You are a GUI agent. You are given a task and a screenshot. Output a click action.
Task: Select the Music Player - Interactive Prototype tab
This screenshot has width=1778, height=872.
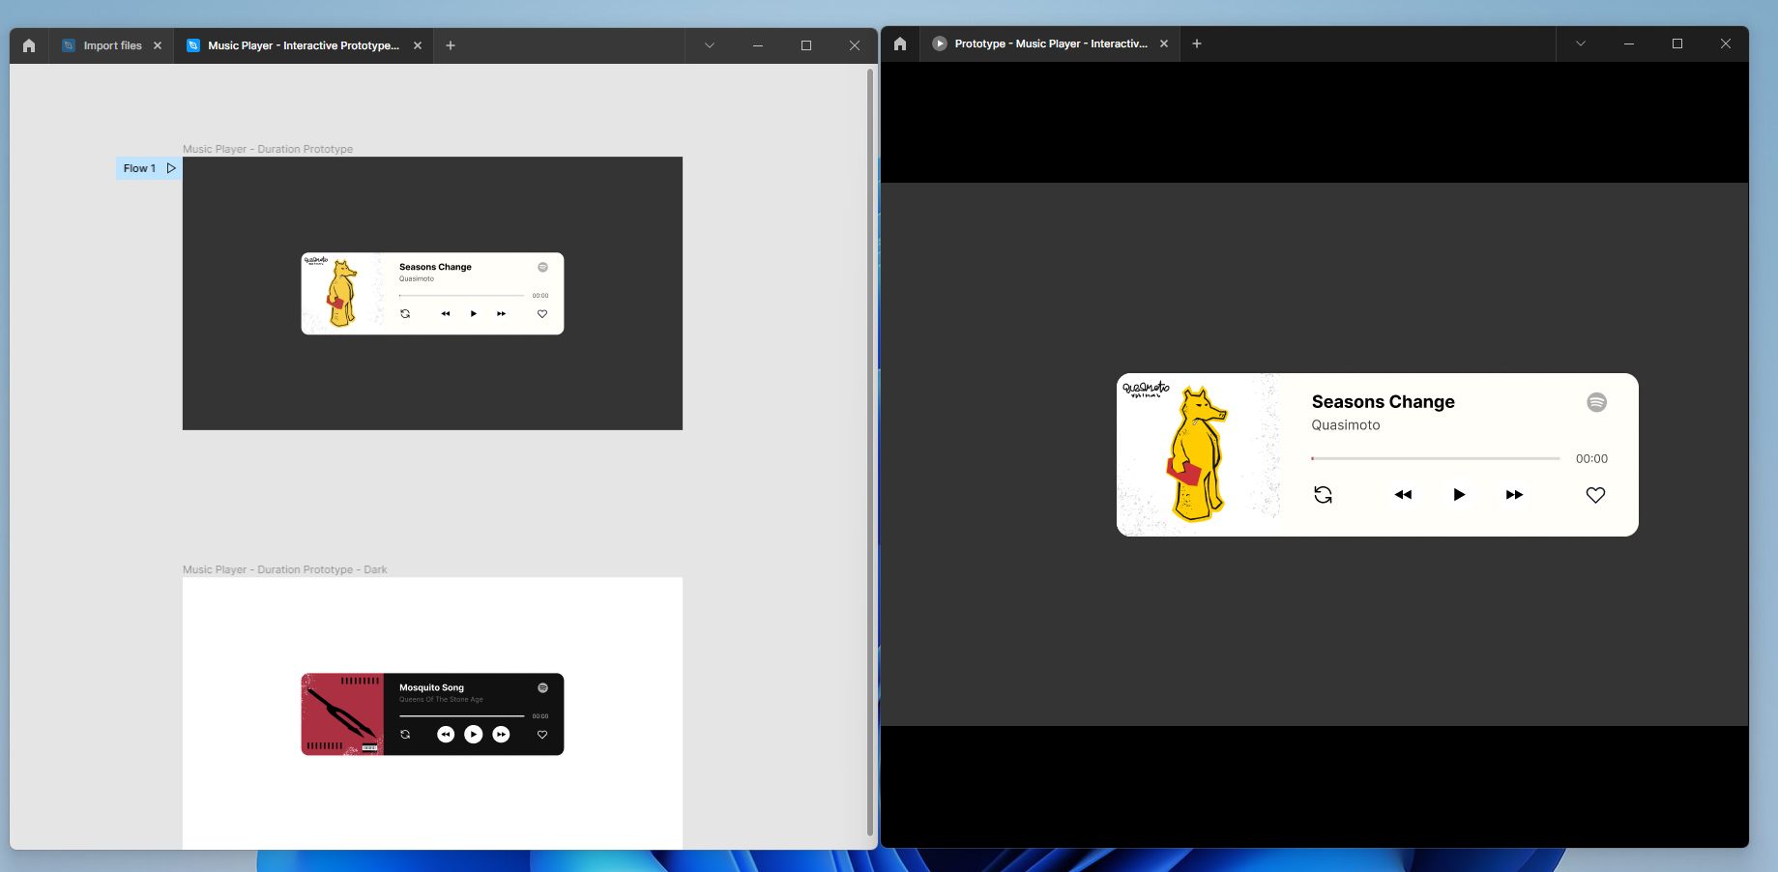click(x=304, y=45)
